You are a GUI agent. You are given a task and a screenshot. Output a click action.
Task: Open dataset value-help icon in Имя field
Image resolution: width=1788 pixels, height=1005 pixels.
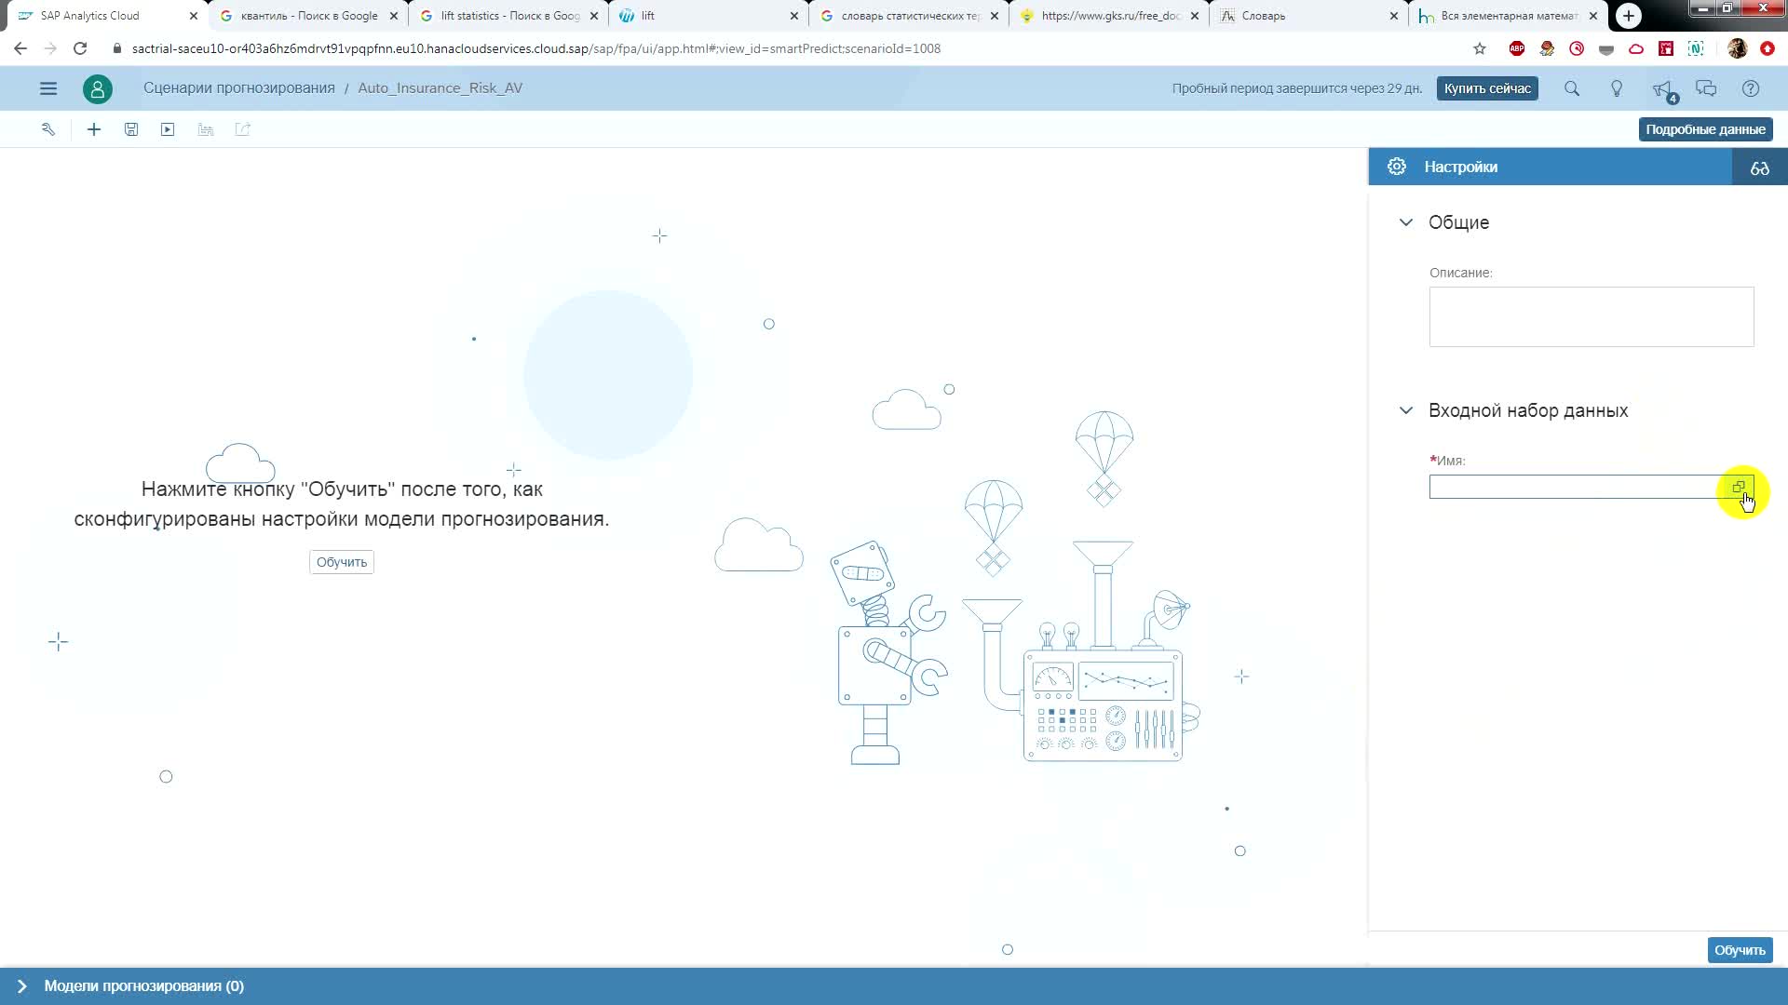click(x=1739, y=487)
